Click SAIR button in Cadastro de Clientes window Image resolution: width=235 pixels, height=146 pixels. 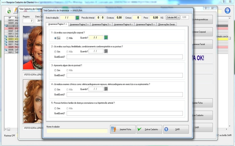(x=203, y=127)
